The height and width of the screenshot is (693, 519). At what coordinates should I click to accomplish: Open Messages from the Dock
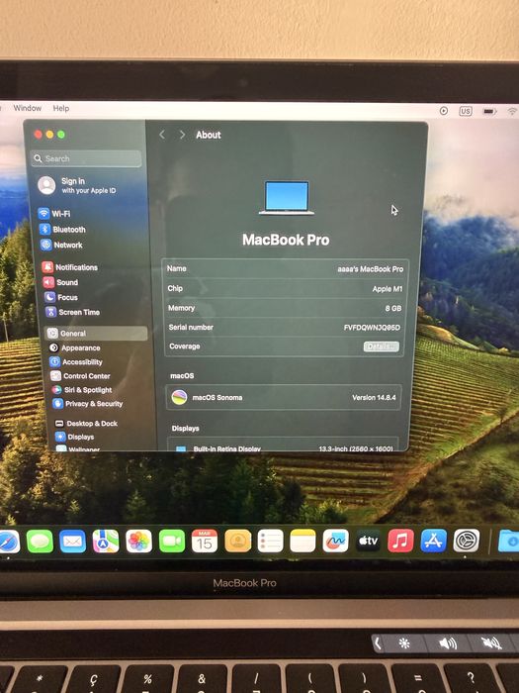point(40,542)
